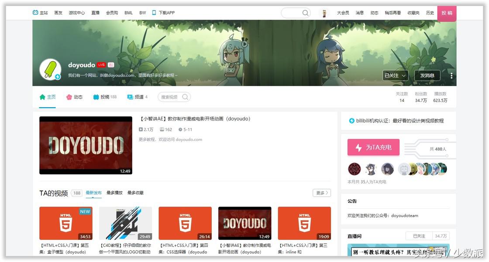Click the second charger avatar anime girl
This screenshot has width=489, height=262.
click(371, 169)
